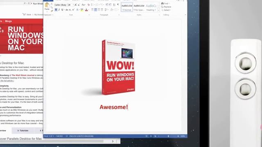Open the Blogs tab on Parallels site
This screenshot has height=147, width=262.
tap(8, 21)
